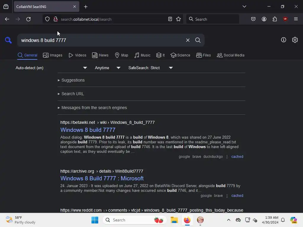Bookmark this page with star icon
303x227 pixels.
coord(178,19)
